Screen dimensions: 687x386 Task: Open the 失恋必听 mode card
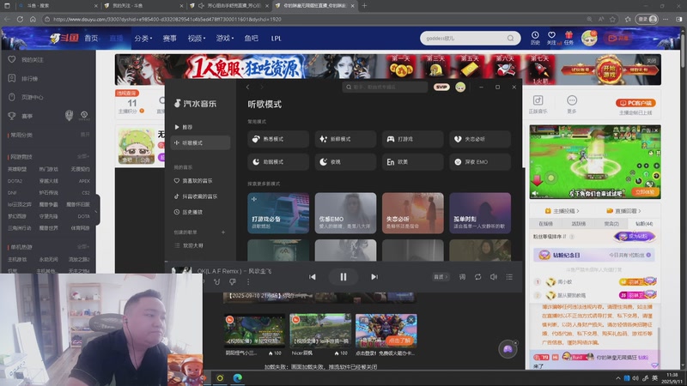coord(413,213)
